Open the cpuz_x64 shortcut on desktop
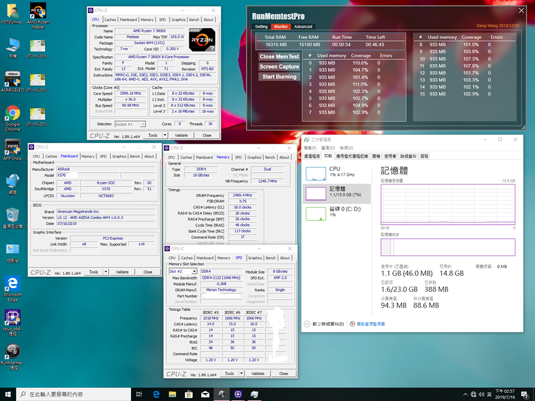This screenshot has height=401, width=535. click(x=13, y=322)
